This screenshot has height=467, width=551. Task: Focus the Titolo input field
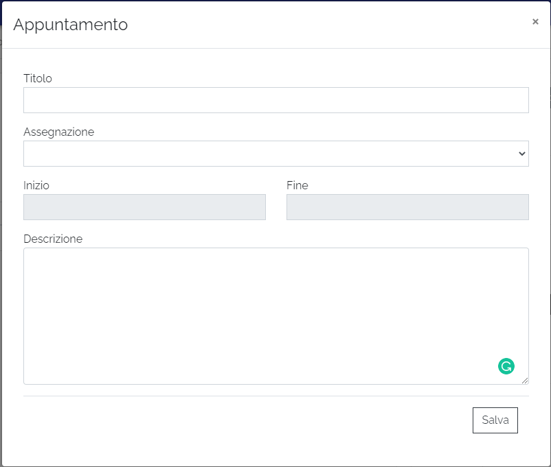tap(275, 100)
